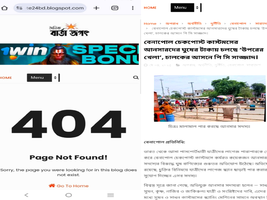This screenshot has height=200, width=267.
Task: Select HOME in right page navigation
Action: tap(150, 7)
